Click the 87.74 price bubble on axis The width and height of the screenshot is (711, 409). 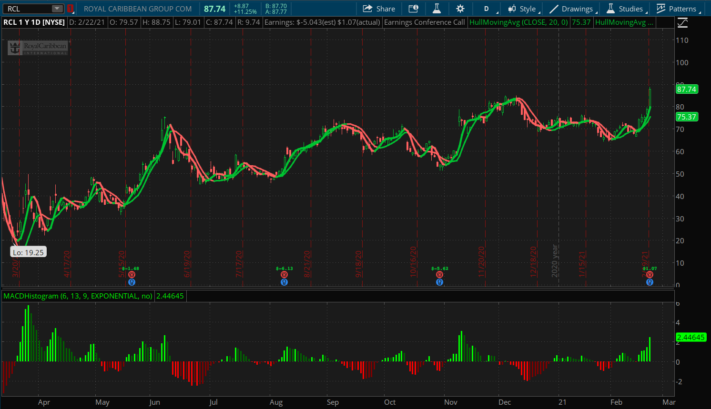click(687, 89)
